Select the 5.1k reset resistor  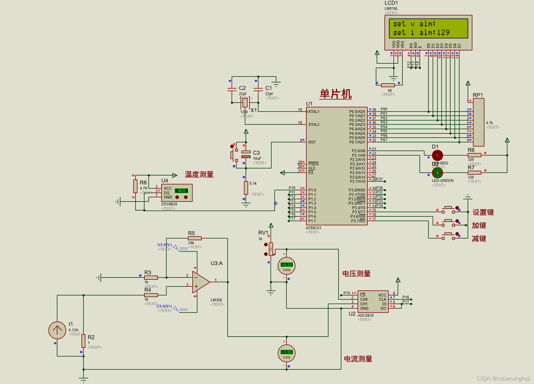pyautogui.click(x=246, y=188)
